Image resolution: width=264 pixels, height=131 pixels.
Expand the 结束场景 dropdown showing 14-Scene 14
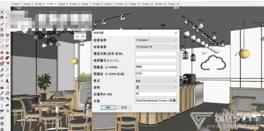pos(156,47)
